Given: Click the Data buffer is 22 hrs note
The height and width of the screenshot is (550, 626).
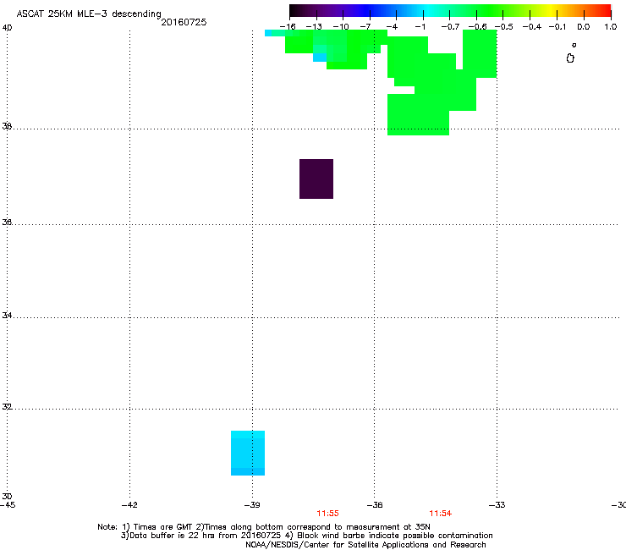Looking at the screenshot, I should pos(306,536).
